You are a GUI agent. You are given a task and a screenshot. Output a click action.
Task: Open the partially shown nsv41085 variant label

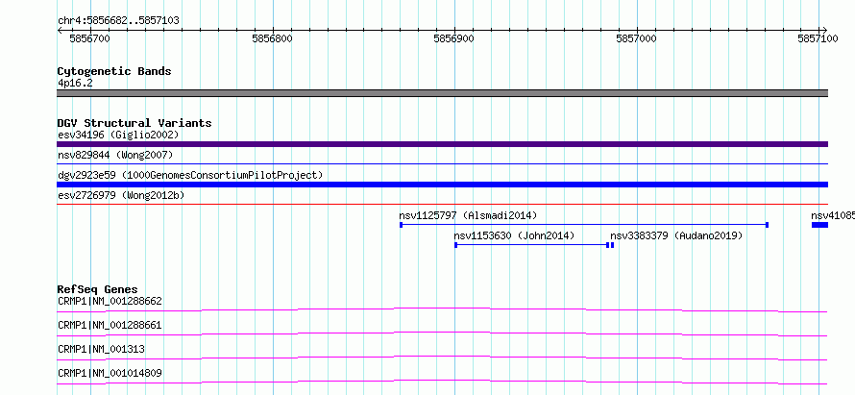pyautogui.click(x=833, y=215)
